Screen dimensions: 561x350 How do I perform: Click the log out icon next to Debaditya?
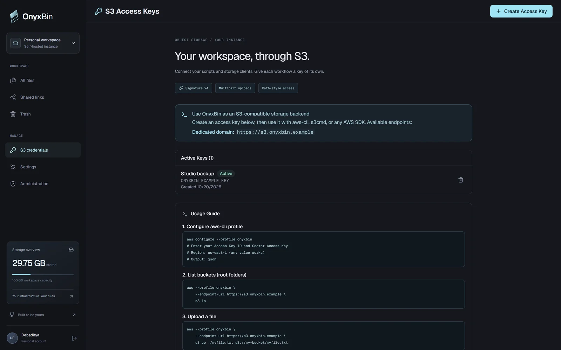click(x=74, y=338)
